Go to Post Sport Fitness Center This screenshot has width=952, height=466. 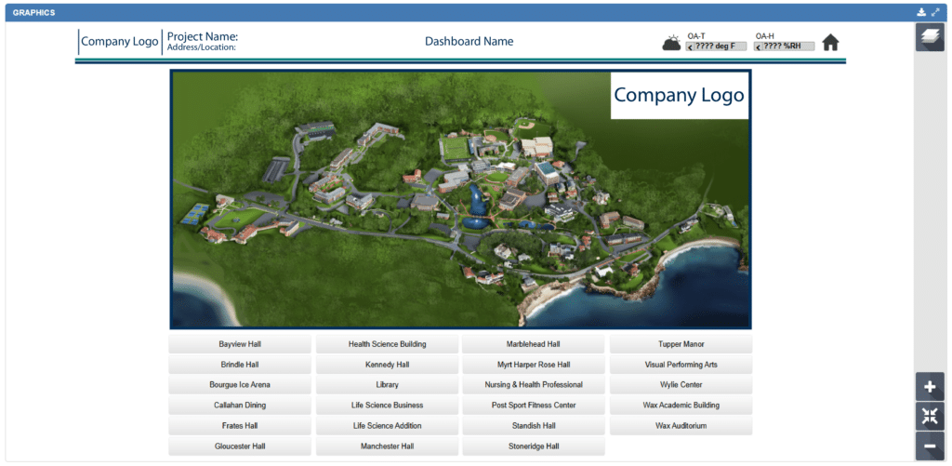point(534,406)
